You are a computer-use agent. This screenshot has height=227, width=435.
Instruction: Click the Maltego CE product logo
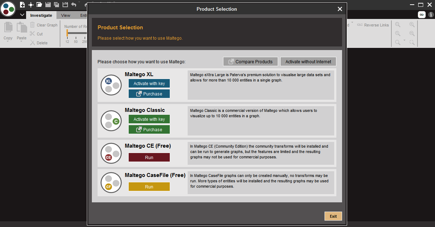pos(112,153)
